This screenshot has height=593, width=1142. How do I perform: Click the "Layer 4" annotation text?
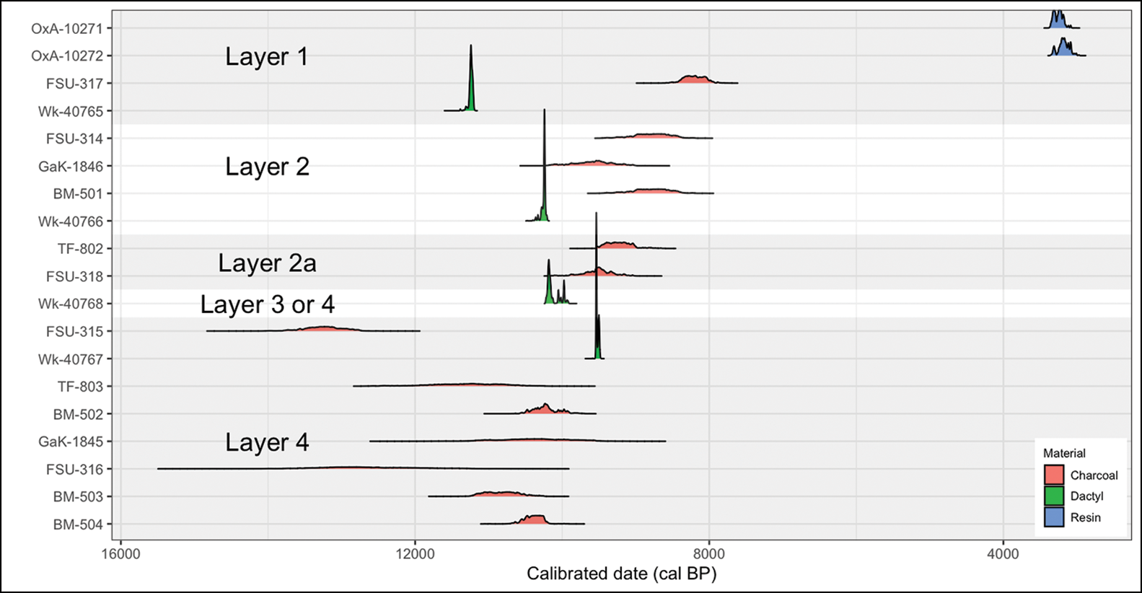pos(267,442)
